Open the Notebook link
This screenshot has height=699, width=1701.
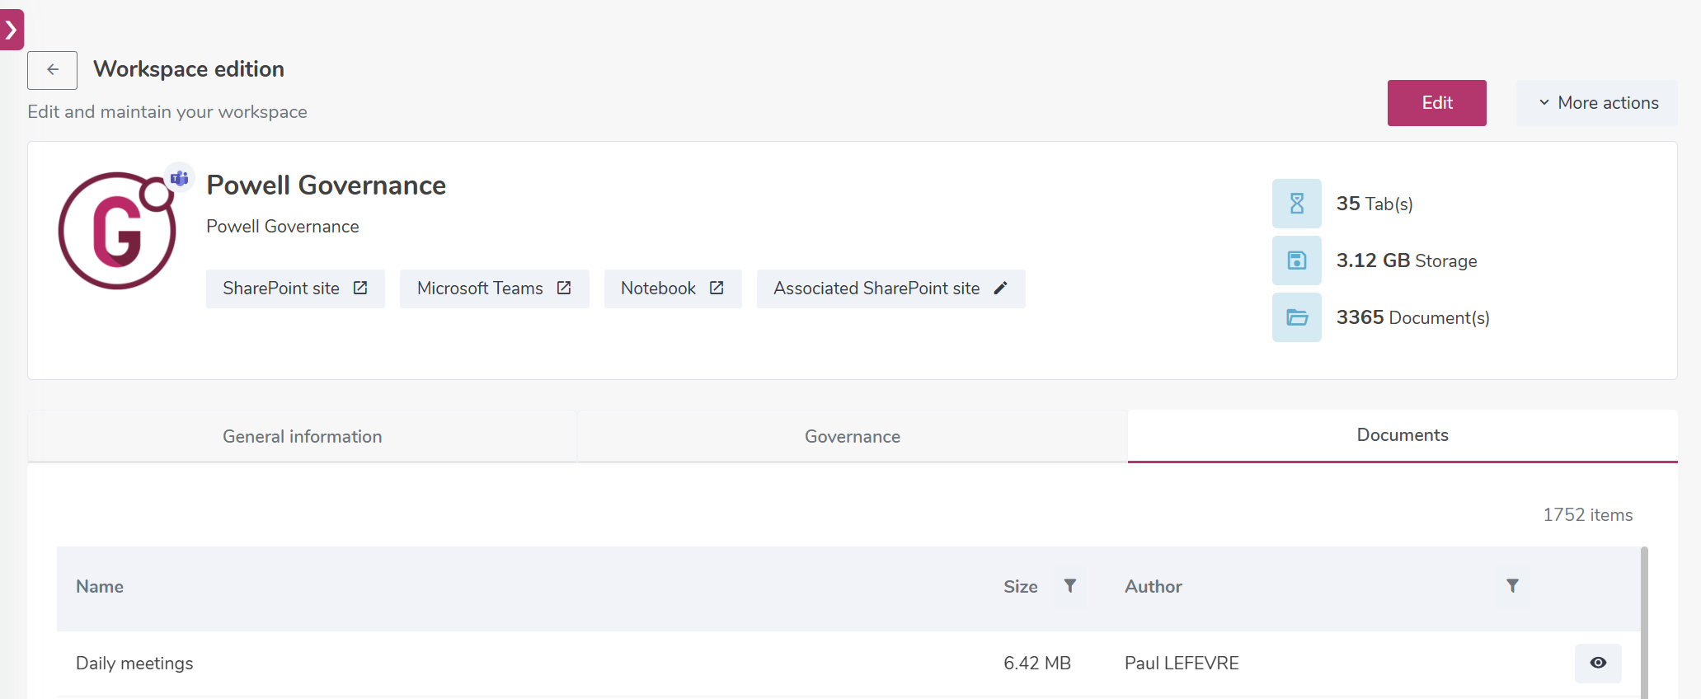(x=673, y=289)
